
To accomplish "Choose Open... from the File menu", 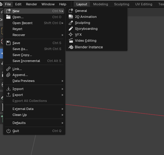I will click(34, 17).
